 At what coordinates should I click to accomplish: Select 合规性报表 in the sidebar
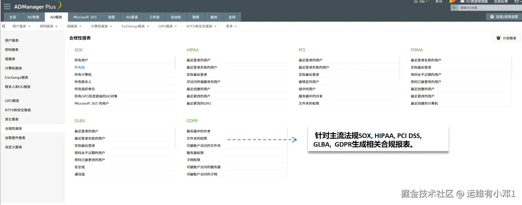(13, 129)
